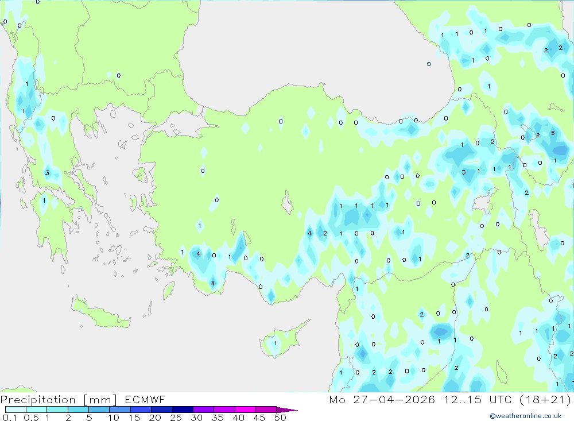Click the '0.1' legend scale label
The height and width of the screenshot is (421, 574).
(10, 418)
